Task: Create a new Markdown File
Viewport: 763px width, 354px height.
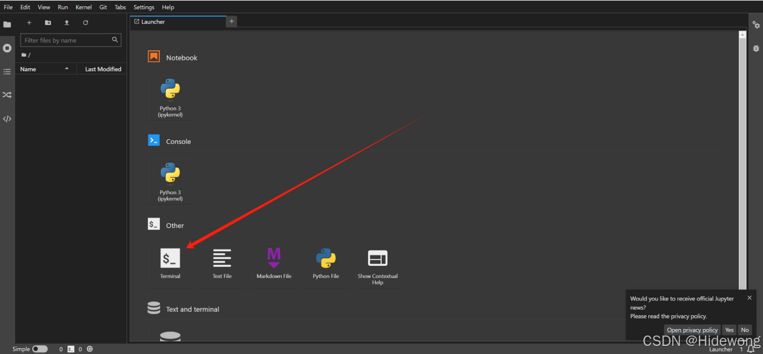Action: pyautogui.click(x=274, y=263)
